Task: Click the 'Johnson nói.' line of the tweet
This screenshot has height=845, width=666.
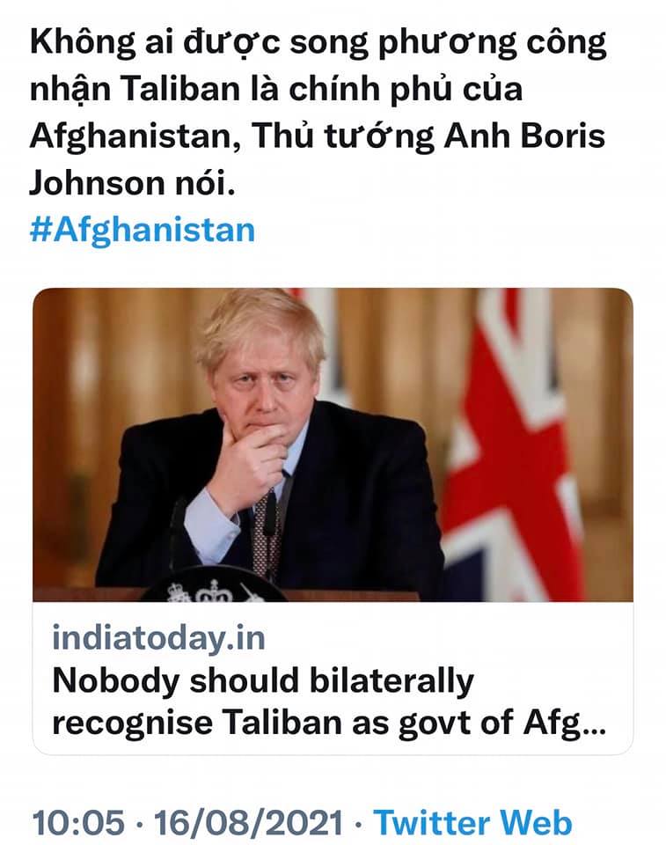Action: (132, 183)
